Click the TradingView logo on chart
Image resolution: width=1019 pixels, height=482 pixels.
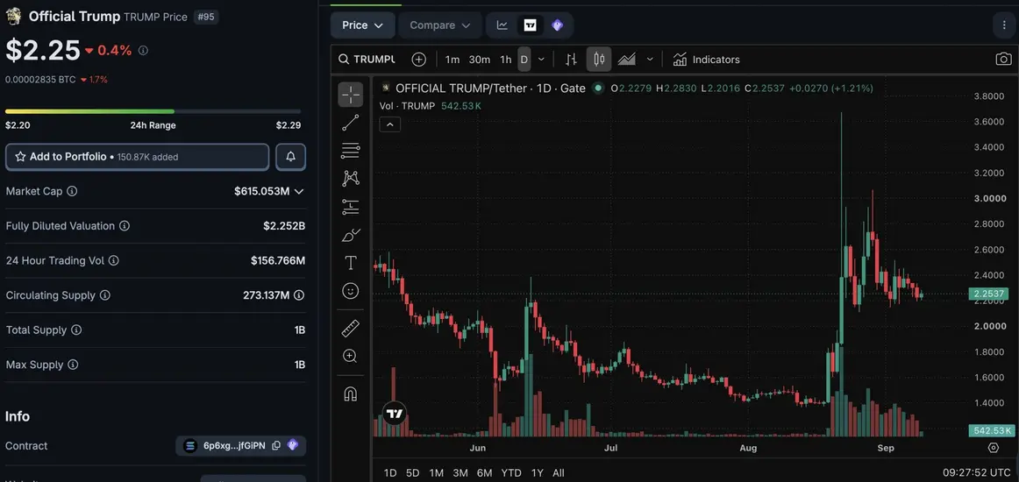pyautogui.click(x=395, y=413)
